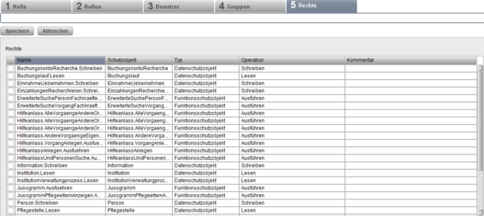Select the Pflegestelle Schutzobjekt cell
The image size is (484, 216).
[x=139, y=210]
